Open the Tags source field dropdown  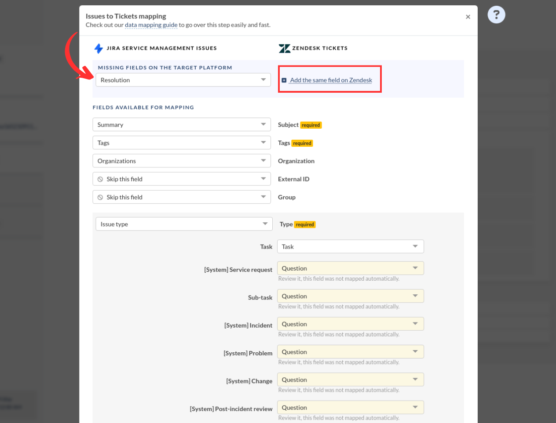181,143
